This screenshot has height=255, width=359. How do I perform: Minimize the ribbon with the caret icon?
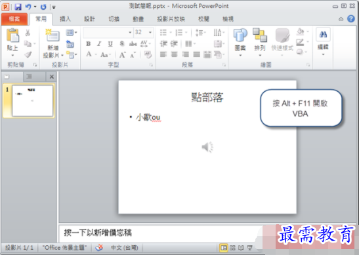341,19
